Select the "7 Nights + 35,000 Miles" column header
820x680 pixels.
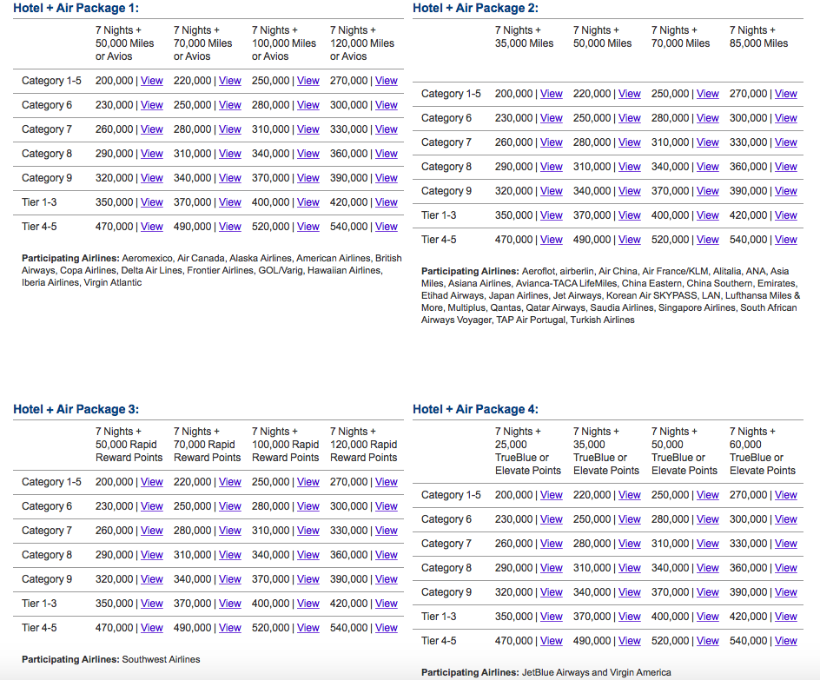(524, 36)
